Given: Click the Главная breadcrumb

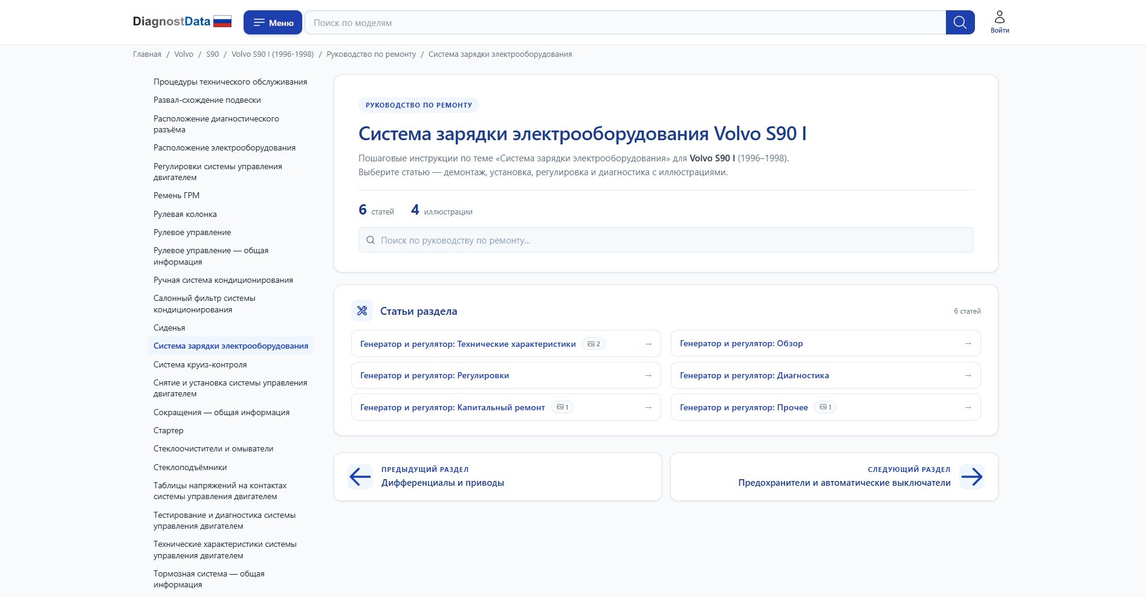Looking at the screenshot, I should click(x=147, y=54).
